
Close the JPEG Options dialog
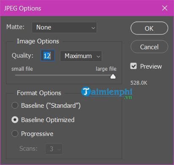(x=165, y=8)
